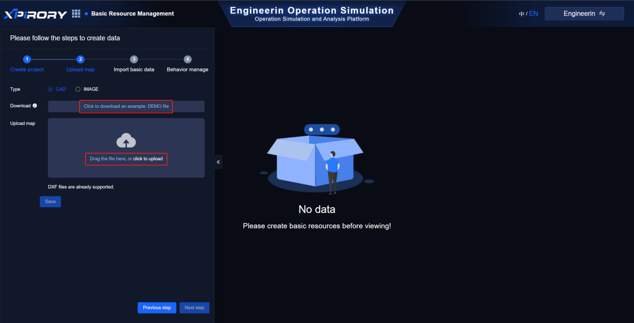
Task: Click the XPIRORY logo
Action: [35, 14]
